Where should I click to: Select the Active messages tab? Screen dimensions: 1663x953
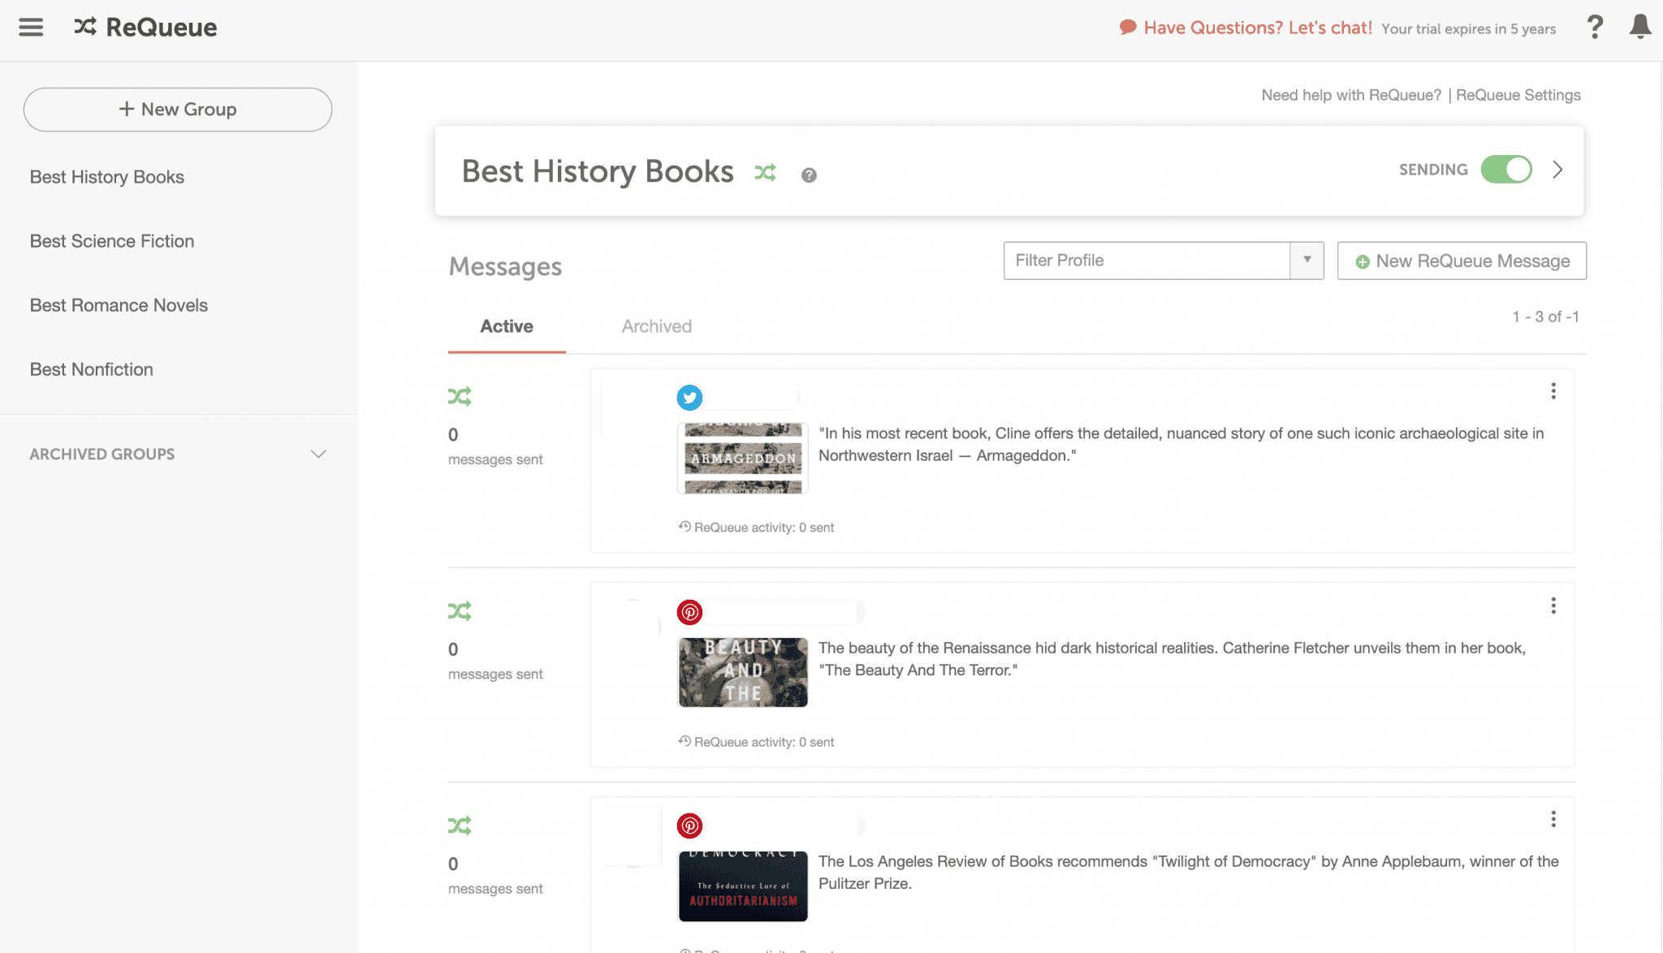506,326
